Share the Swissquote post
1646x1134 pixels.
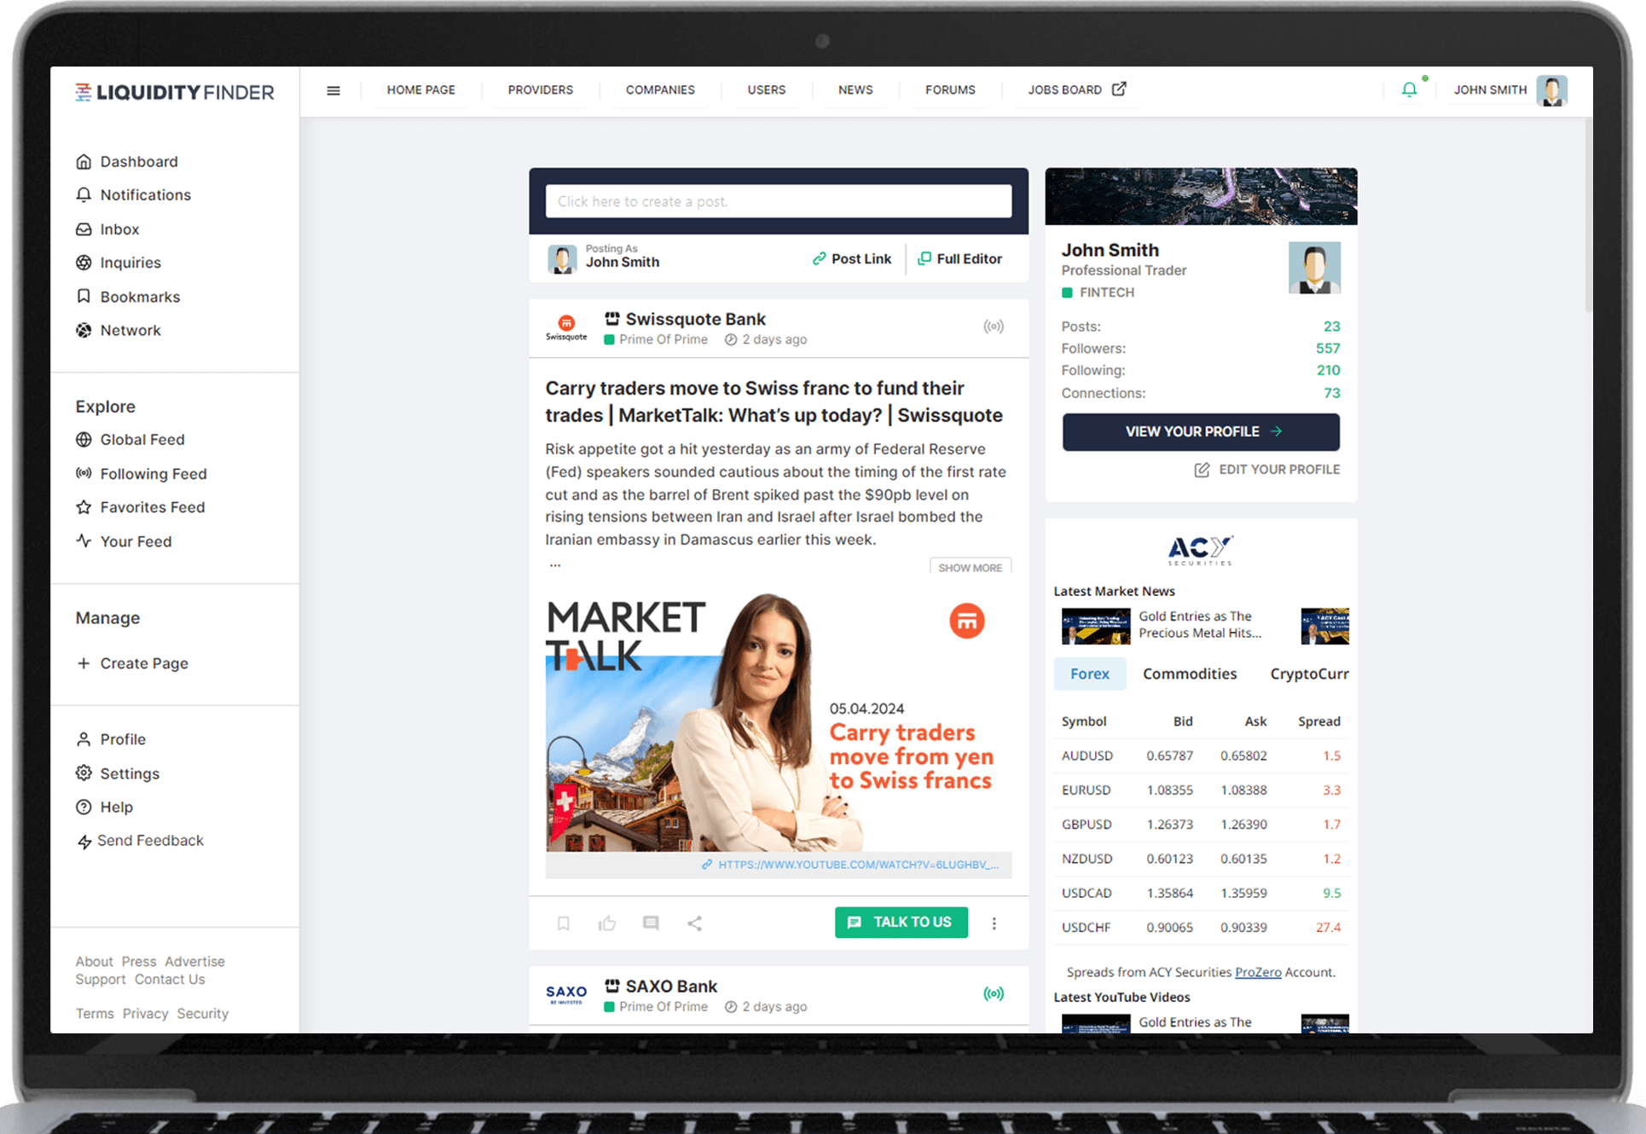pyautogui.click(x=695, y=923)
